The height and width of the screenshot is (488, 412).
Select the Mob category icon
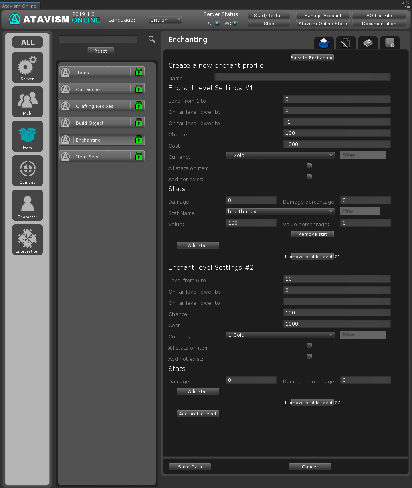[x=27, y=101]
